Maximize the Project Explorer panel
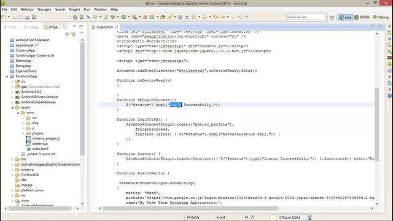Image resolution: width=393 pixels, height=221 pixels. pyautogui.click(x=81, y=26)
